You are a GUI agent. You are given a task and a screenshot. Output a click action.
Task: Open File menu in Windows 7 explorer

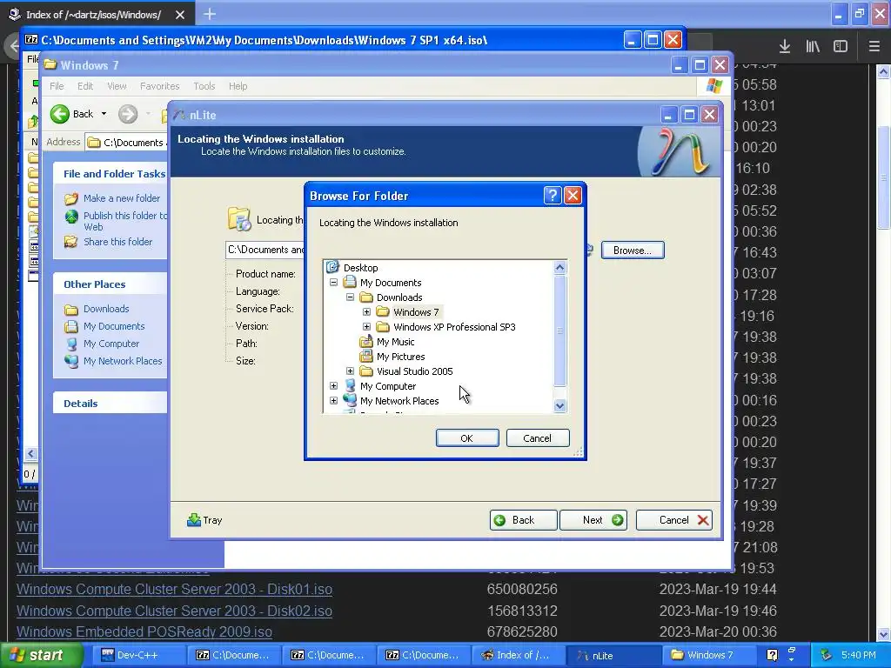[57, 86]
